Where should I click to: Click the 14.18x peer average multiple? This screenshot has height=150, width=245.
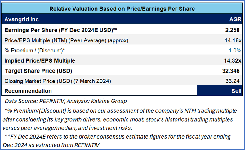(233, 40)
